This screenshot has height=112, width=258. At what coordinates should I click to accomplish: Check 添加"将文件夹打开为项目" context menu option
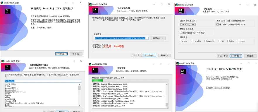181,33
